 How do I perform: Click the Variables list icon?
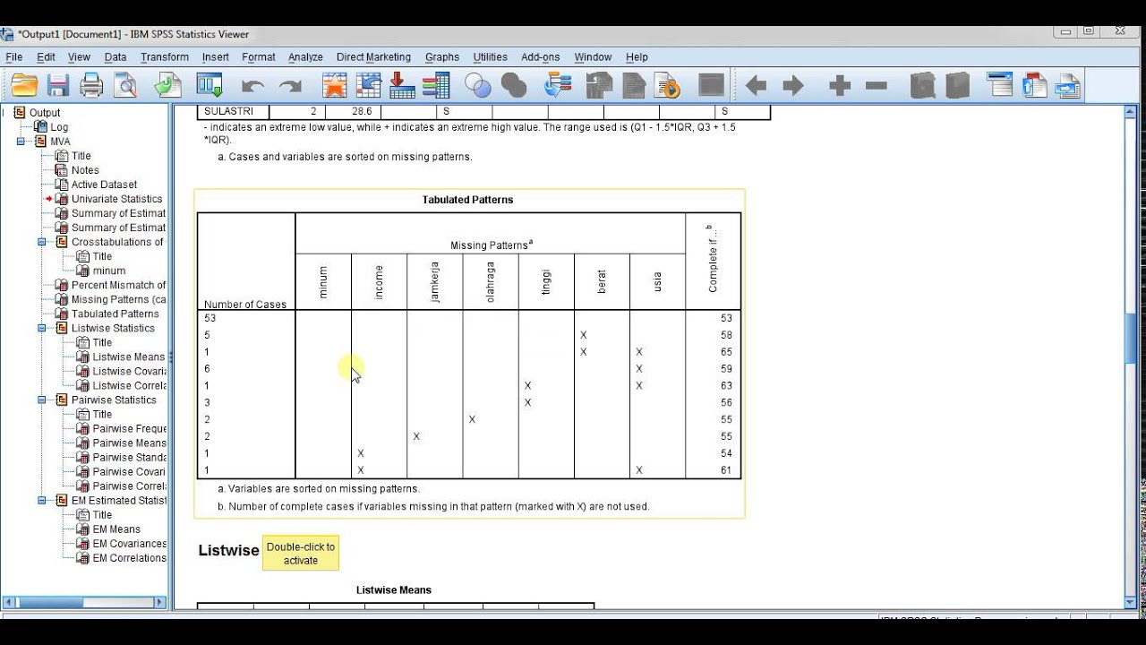pos(436,86)
